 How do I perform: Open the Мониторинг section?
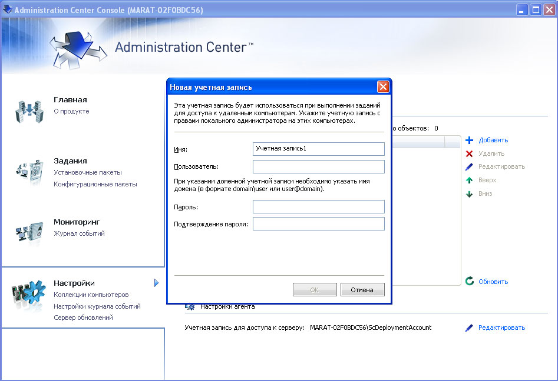pos(77,222)
